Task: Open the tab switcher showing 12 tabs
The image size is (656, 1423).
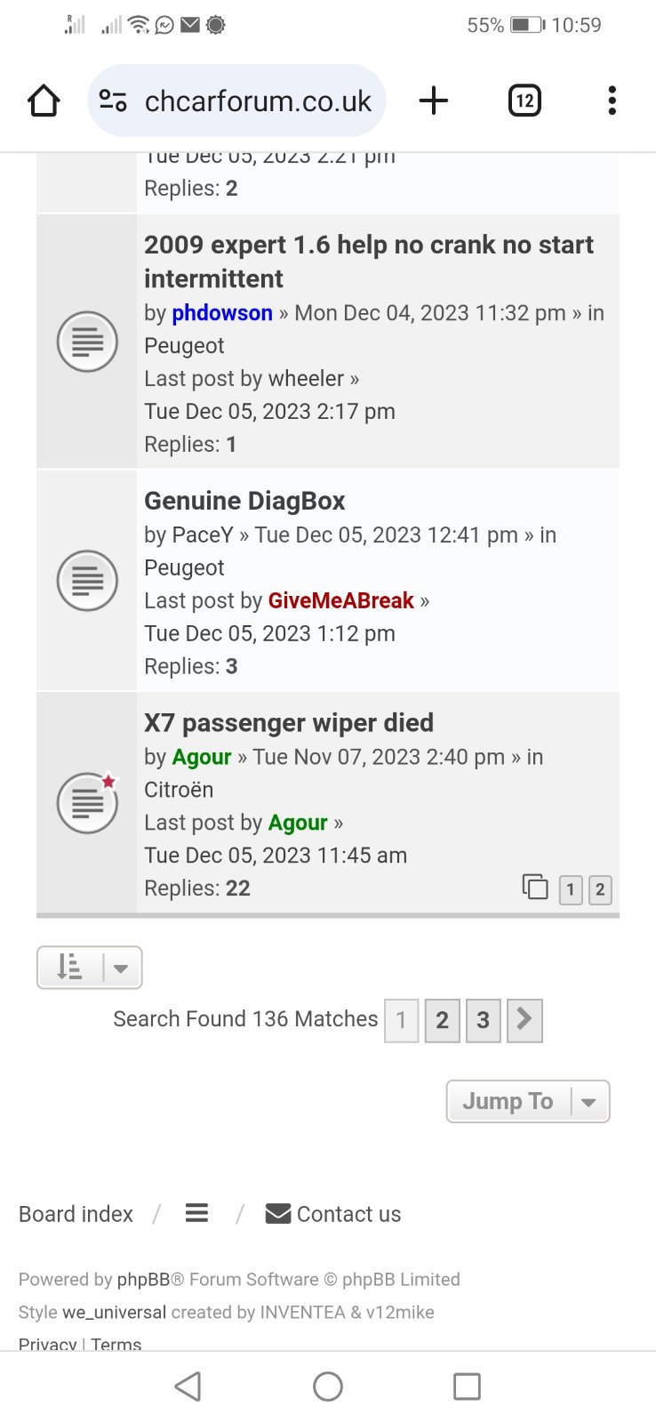Action: point(524,100)
